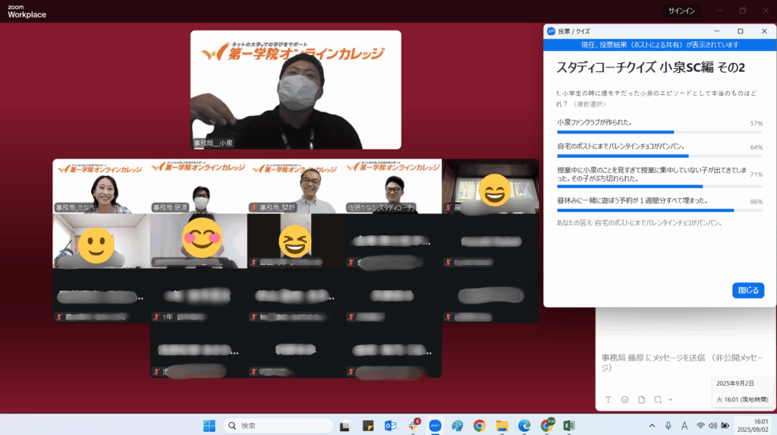Viewport: 777px width, 435px height.
Task: Open the emoji picker in chat
Action: point(624,399)
